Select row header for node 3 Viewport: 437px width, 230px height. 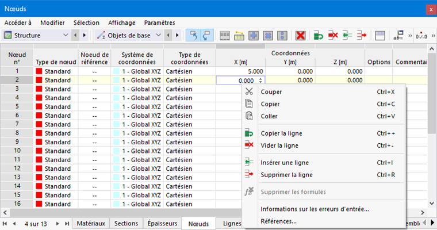[x=17, y=89]
